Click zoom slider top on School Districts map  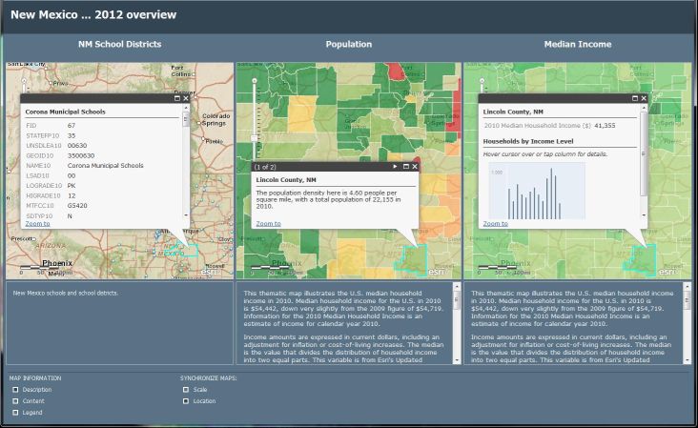24,80
